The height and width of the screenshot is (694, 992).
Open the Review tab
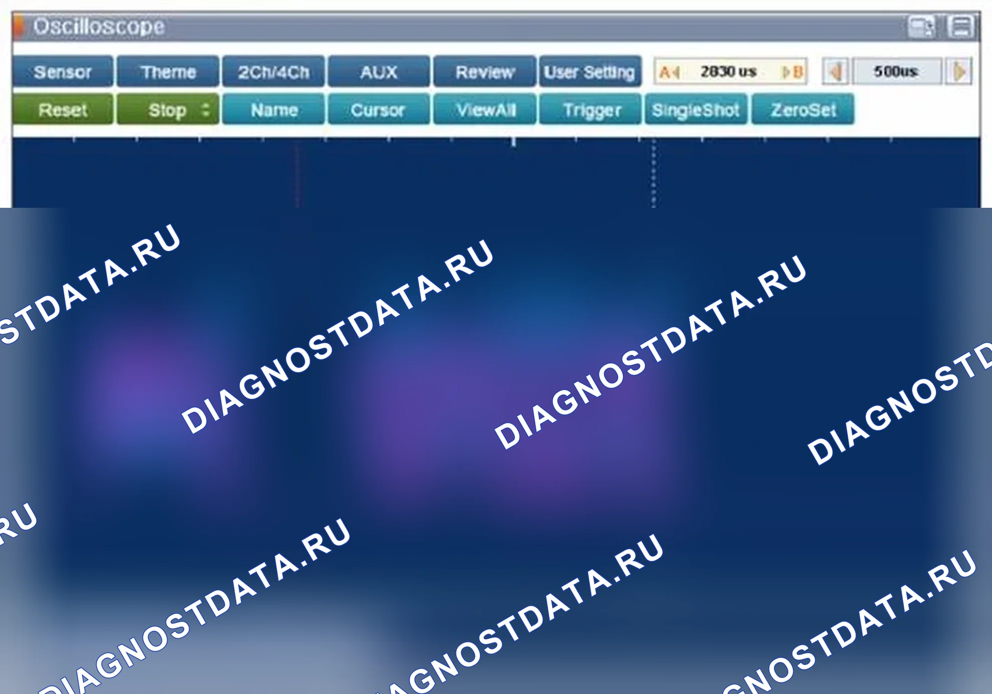pos(484,72)
